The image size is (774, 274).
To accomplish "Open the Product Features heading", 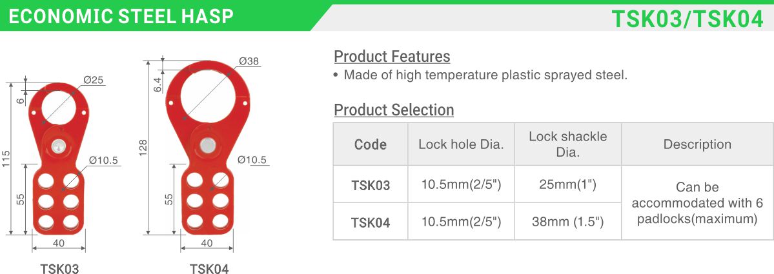I will click(x=392, y=57).
